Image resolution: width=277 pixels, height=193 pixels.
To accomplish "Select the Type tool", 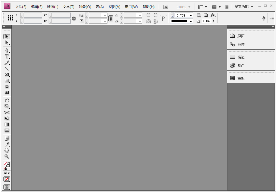I will [x=7, y=56].
